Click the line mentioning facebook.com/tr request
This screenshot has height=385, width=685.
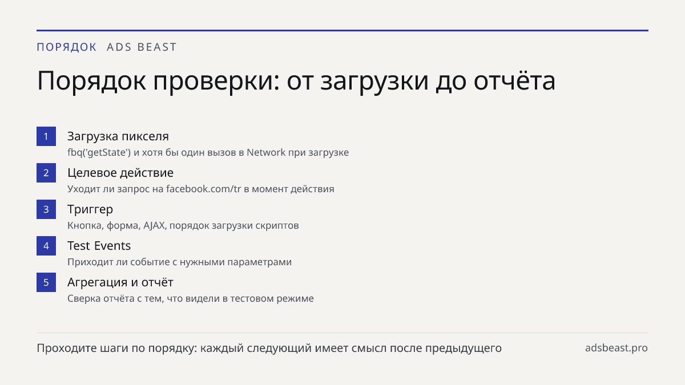pyautogui.click(x=201, y=189)
